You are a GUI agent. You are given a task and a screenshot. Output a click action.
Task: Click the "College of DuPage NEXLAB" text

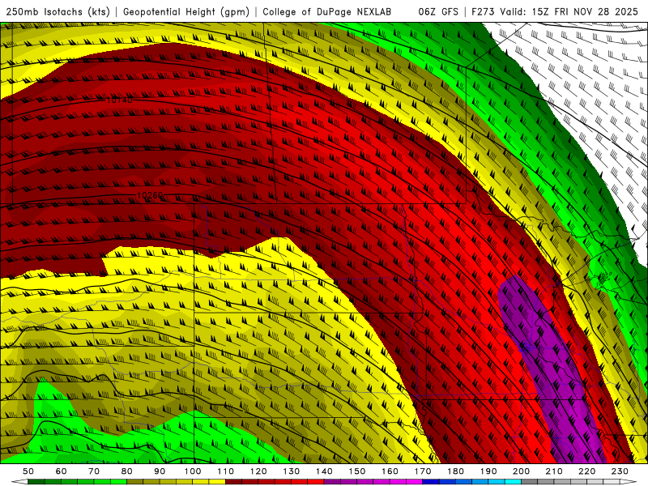pos(327,11)
